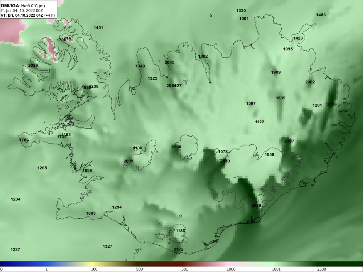363x272 pixels.
Task: Click the 1501 value north of Iceland
Action: [x=244, y=19]
